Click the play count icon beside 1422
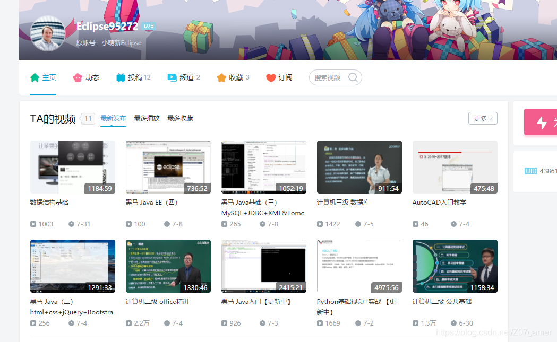This screenshot has height=342, width=557. point(320,224)
